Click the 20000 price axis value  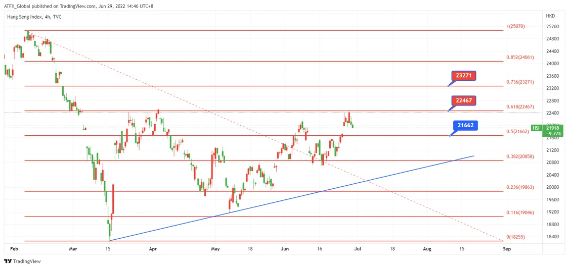point(552,187)
